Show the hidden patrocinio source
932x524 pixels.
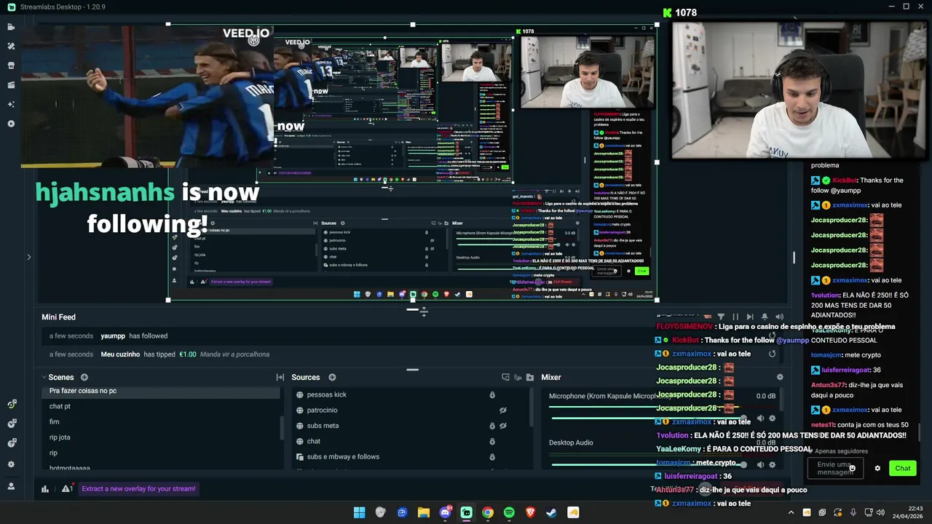502,410
